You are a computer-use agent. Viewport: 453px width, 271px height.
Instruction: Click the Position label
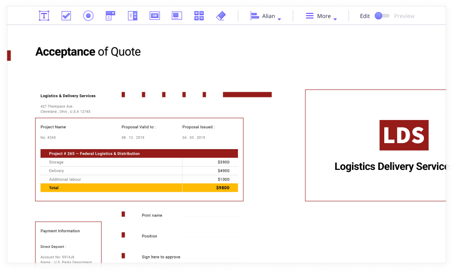coord(149,236)
